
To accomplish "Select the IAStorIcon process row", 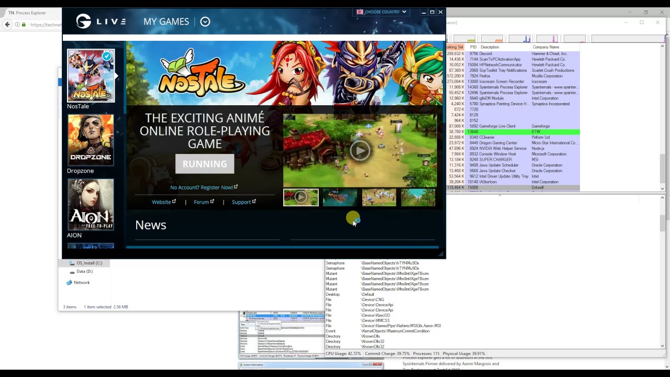I will [513, 182].
